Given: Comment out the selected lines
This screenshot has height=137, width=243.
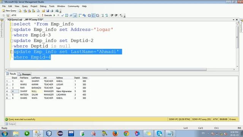Looking at the screenshot, I should (x=103, y=15).
